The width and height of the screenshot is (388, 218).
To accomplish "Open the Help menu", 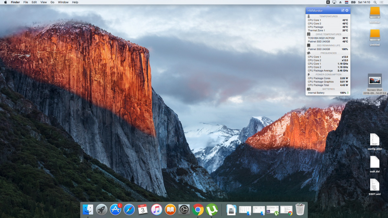I will point(75,2).
